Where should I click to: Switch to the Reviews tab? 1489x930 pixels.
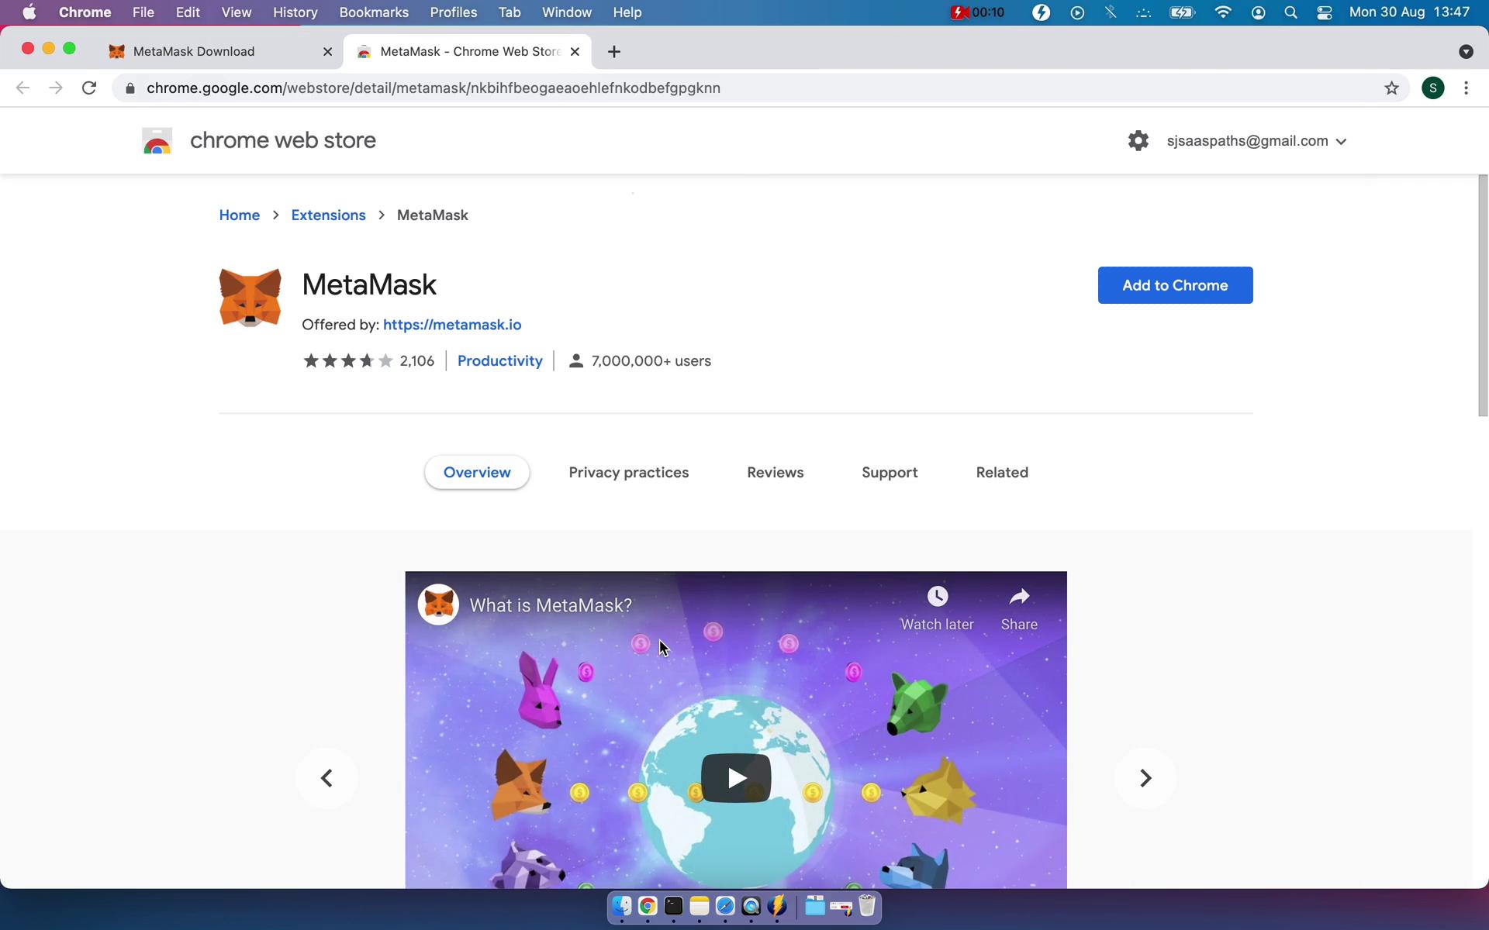[x=775, y=472]
